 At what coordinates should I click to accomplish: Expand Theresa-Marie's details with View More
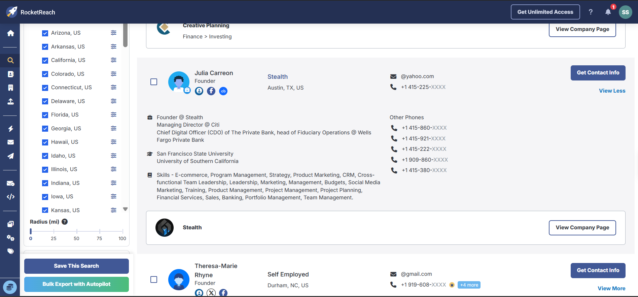[611, 289]
